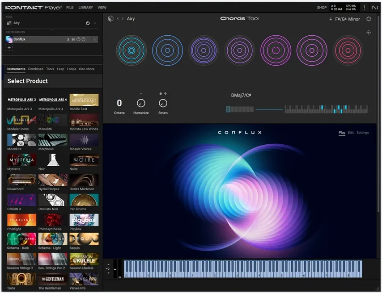Switch to Conflux Settings view

[362, 133]
